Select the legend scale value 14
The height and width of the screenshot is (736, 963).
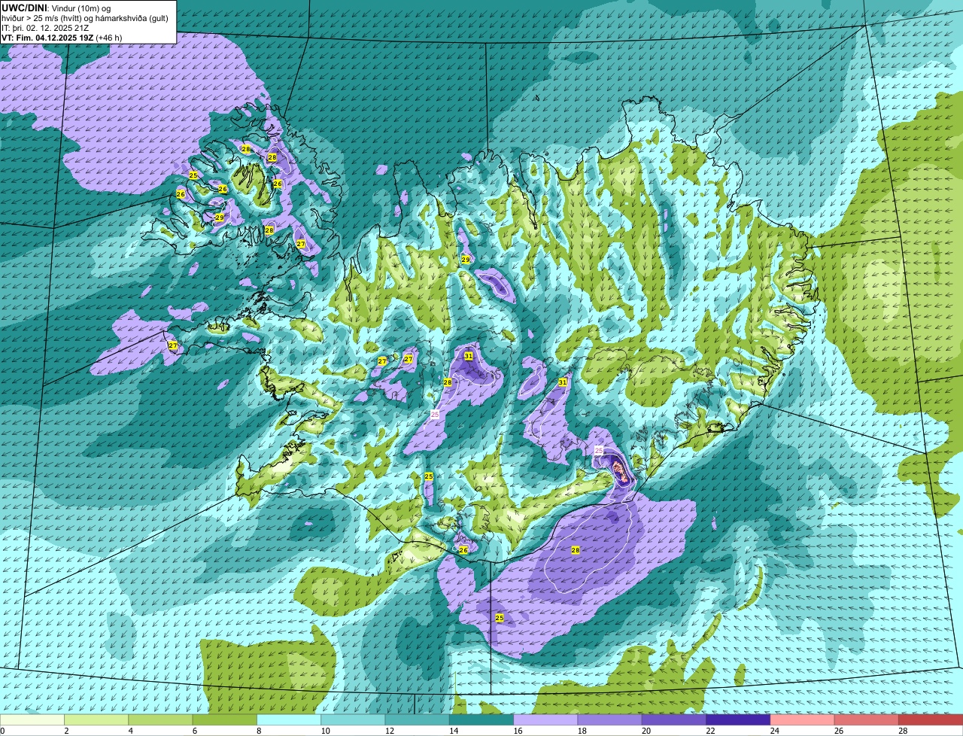(453, 731)
